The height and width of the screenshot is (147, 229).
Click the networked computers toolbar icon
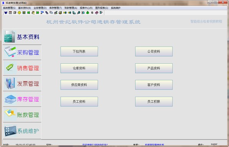[74, 13]
